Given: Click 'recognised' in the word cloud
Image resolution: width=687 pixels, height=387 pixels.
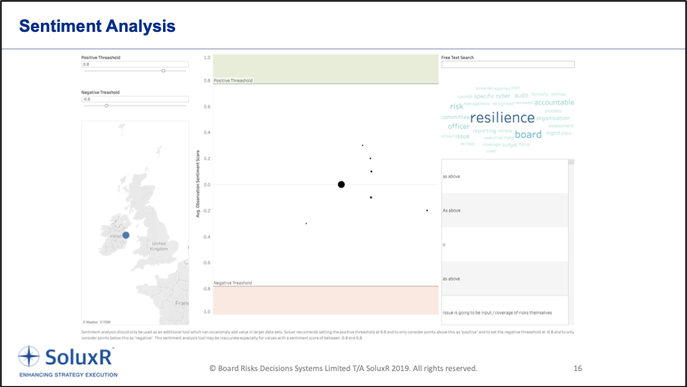Looking at the screenshot, I should [x=503, y=104].
